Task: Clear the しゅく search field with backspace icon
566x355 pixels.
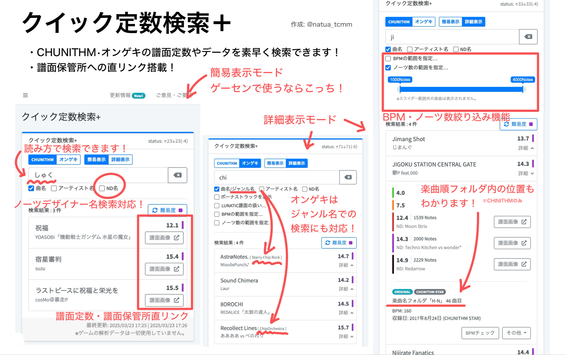Action: click(177, 175)
